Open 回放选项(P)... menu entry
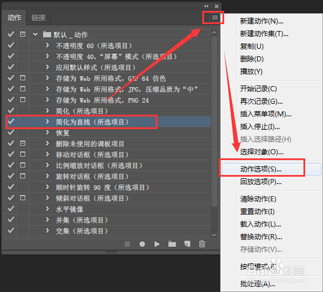Screen dimensions: 323x292 (x=261, y=182)
